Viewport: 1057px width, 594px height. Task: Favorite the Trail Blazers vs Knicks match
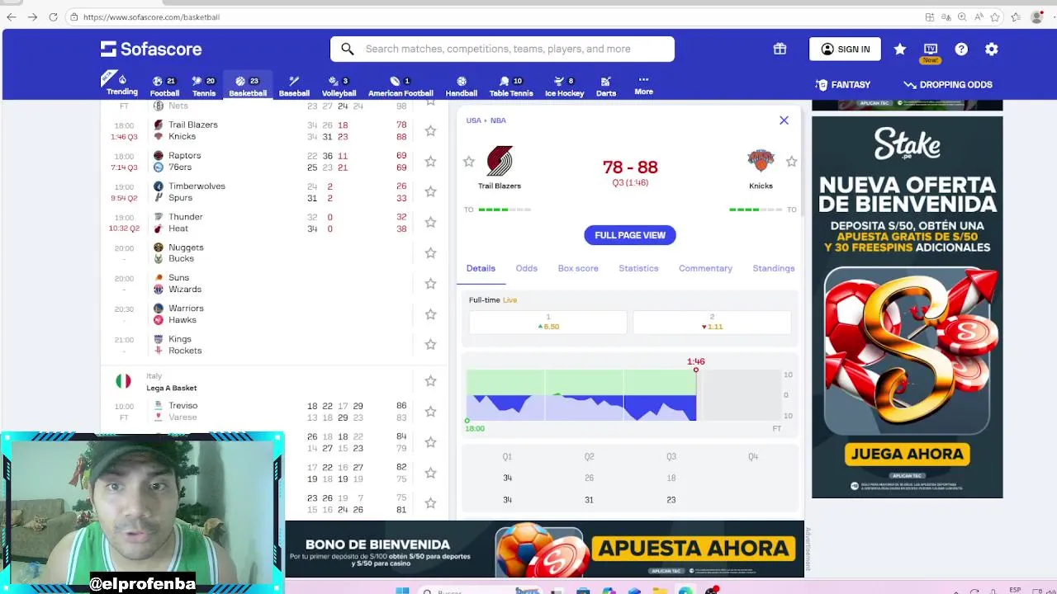click(430, 130)
